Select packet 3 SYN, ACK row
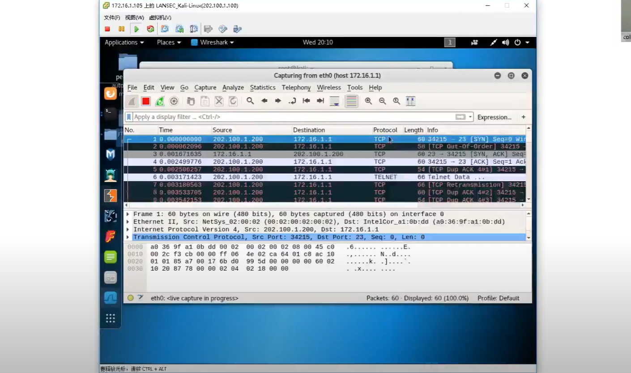This screenshot has width=631, height=373. click(324, 154)
